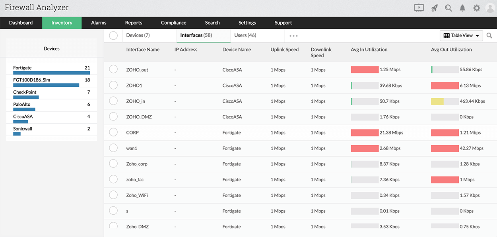
Task: Open the interfaces search magnifier near Table View
Action: pyautogui.click(x=489, y=35)
